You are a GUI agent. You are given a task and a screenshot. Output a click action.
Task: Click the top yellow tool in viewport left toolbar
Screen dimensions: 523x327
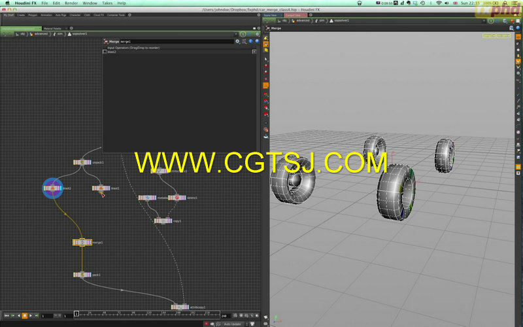tap(266, 38)
